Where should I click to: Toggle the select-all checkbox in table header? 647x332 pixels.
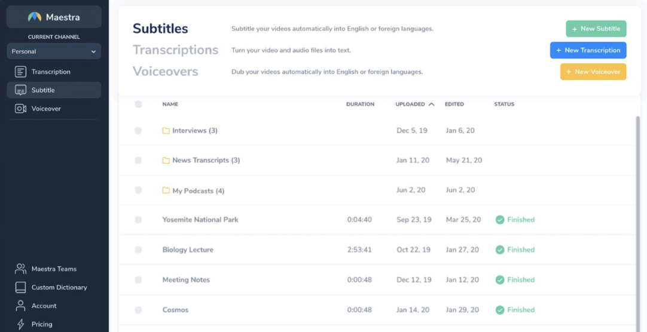(x=138, y=104)
